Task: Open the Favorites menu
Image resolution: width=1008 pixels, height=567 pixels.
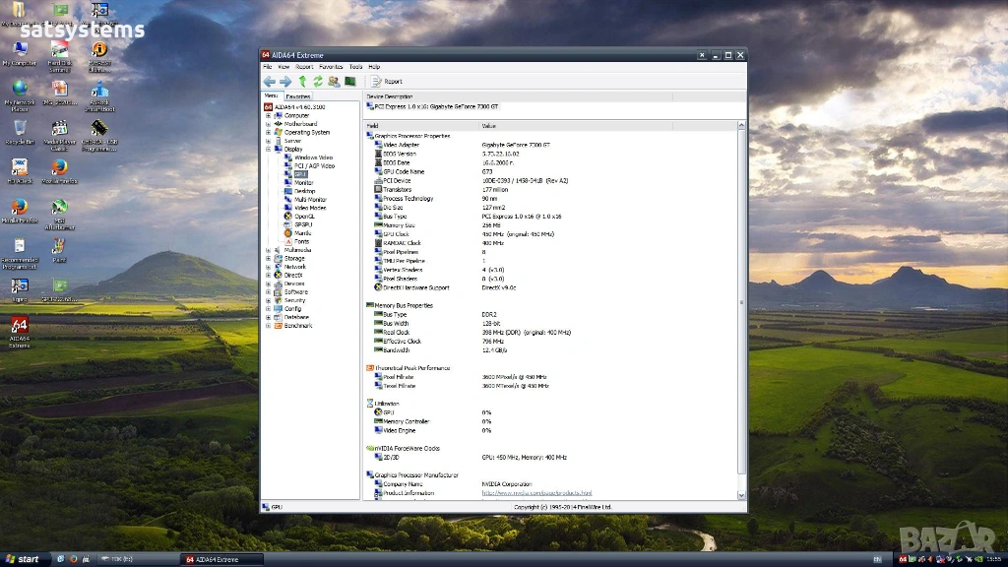Action: click(331, 67)
